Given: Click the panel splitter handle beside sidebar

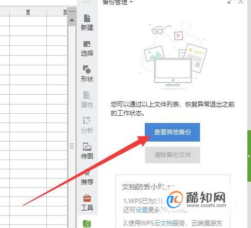Looking at the screenshot, I should click(x=72, y=146).
